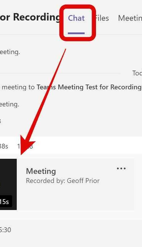Click the timestamp next to 38s
The image size is (142, 247).
pyautogui.click(x=25, y=146)
